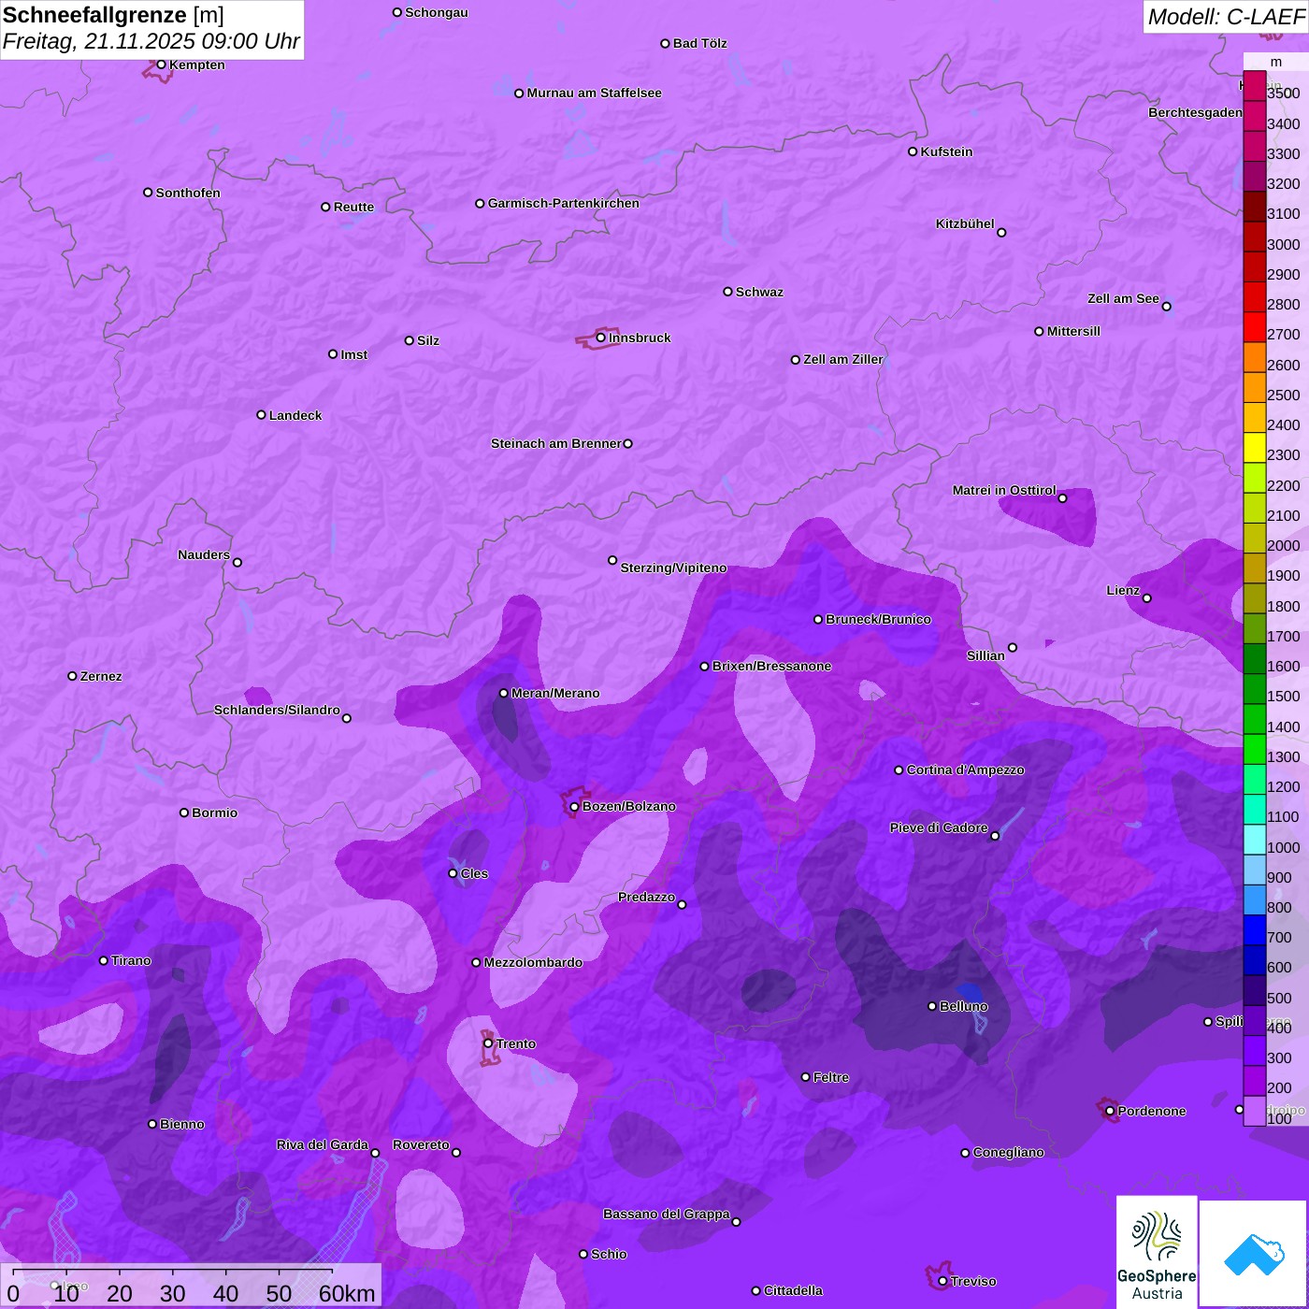Click the Bormio city marker dot
The height and width of the screenshot is (1309, 1309).
(184, 813)
